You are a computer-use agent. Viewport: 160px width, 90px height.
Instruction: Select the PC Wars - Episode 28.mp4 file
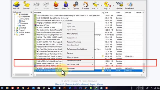click(x=45, y=27)
